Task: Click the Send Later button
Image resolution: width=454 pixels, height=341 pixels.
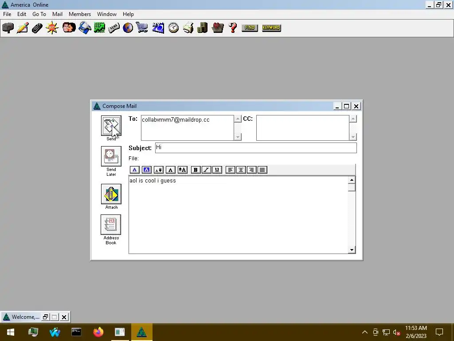Action: click(111, 156)
